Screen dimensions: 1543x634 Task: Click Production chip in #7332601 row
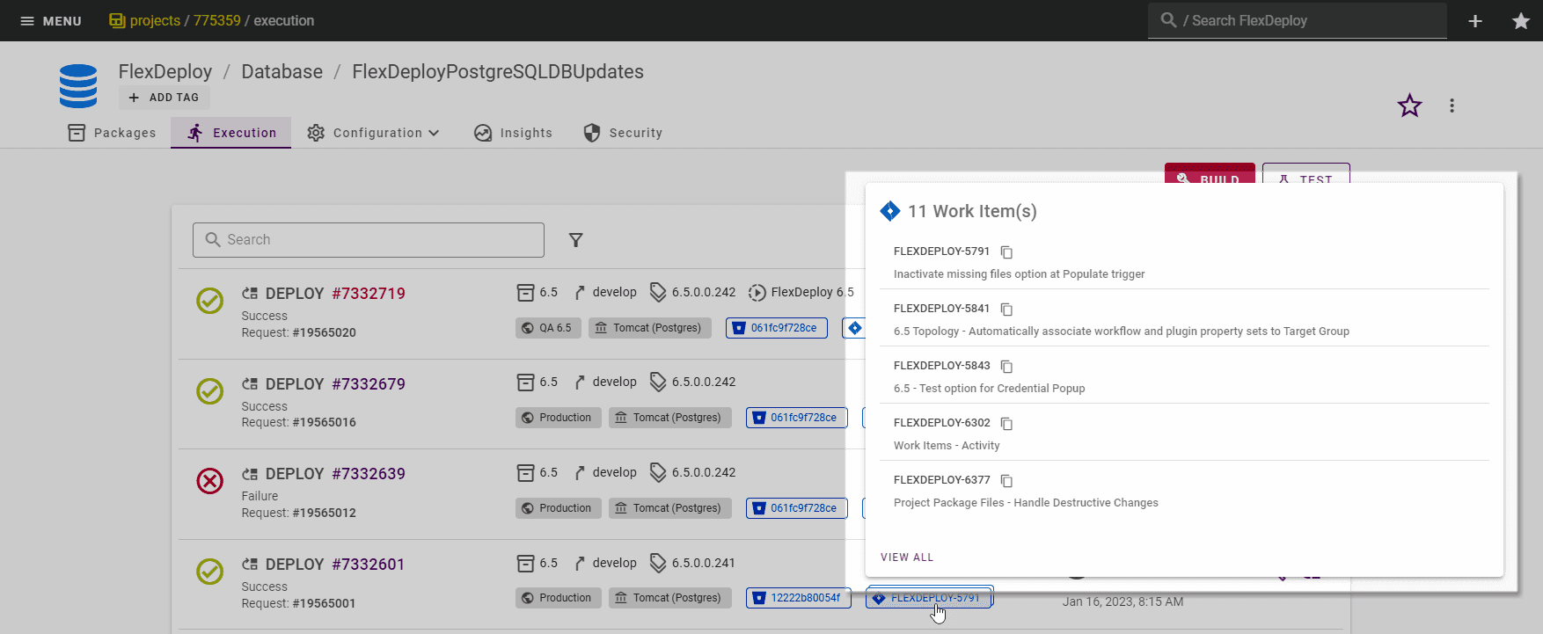[559, 598]
